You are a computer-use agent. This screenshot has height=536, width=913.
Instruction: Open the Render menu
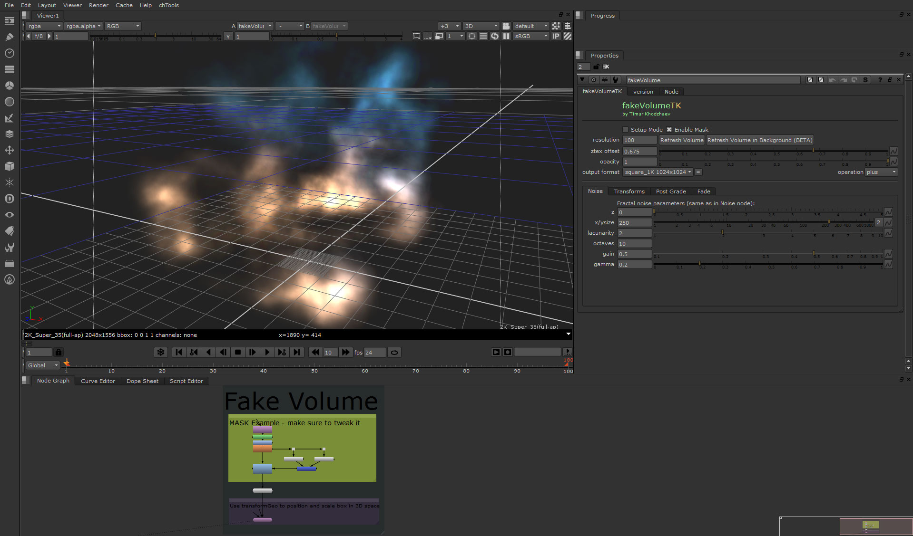tap(98, 5)
